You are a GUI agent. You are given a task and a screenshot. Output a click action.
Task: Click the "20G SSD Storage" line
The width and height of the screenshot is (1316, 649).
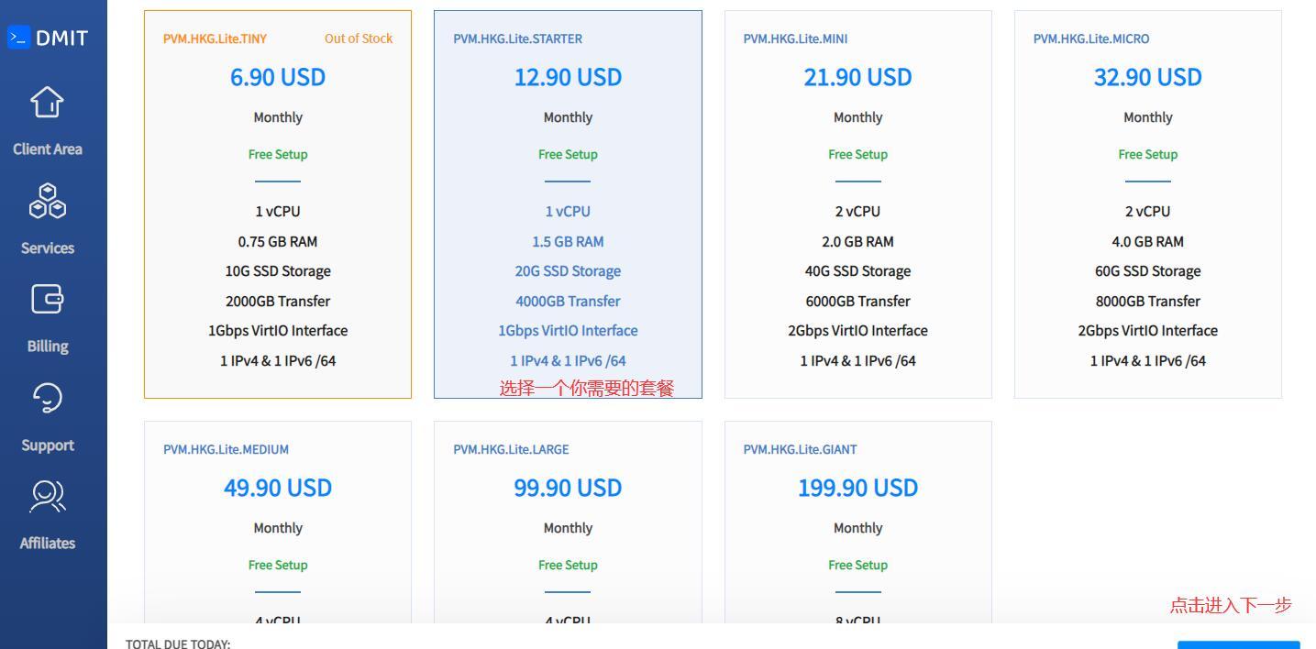[568, 271]
